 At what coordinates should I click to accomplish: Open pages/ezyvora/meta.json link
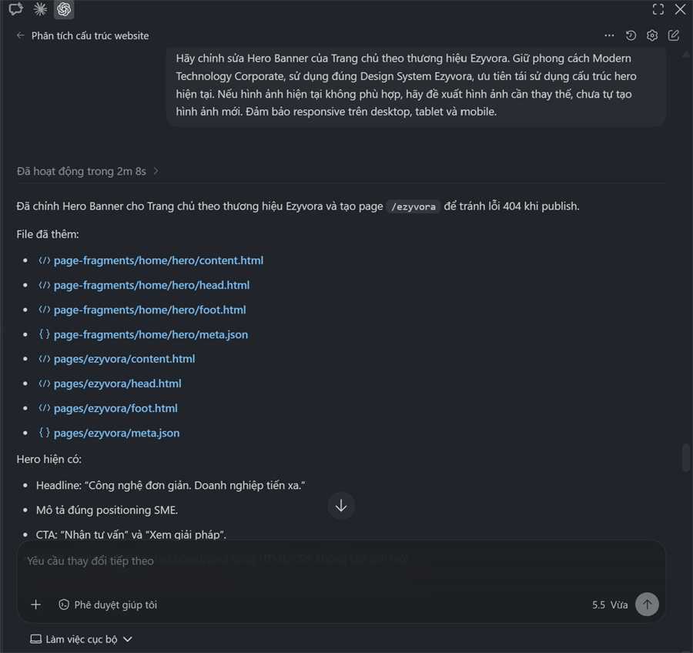117,433
